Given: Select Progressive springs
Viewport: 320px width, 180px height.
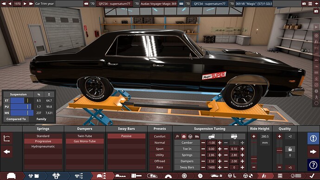Looking at the screenshot, I should pyautogui.click(x=43, y=141).
